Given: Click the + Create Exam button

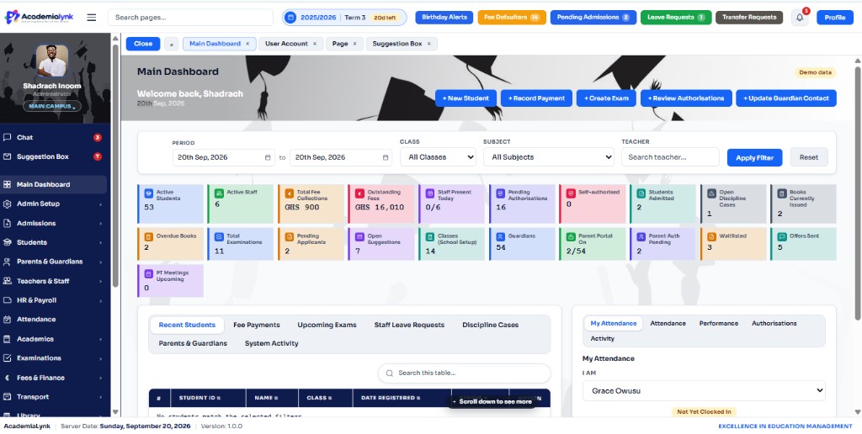Looking at the screenshot, I should point(606,98).
